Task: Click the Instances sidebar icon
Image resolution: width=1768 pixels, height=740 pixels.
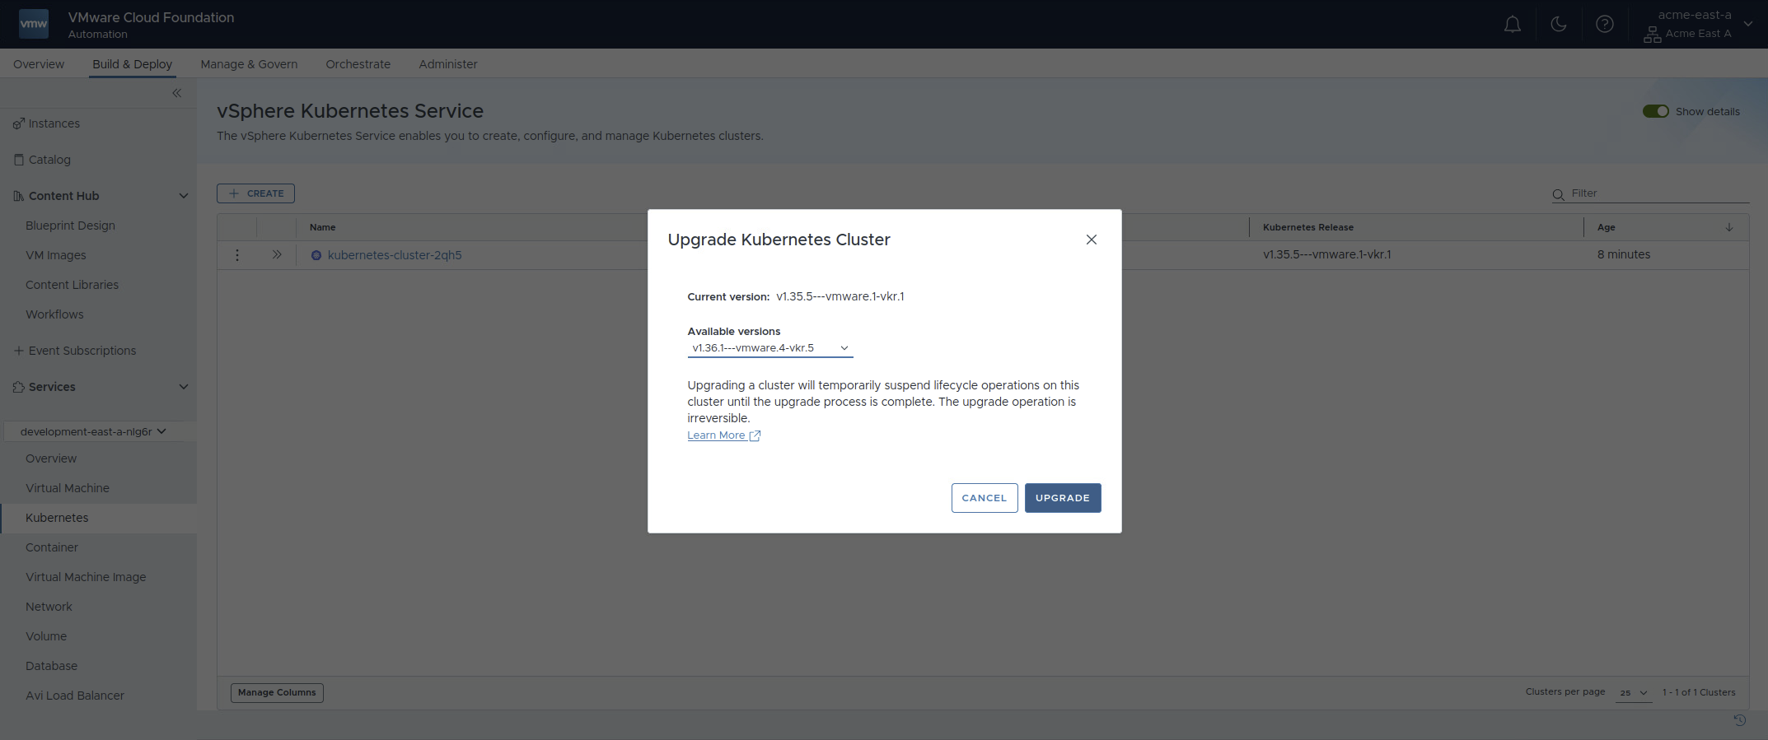Action: click(18, 123)
